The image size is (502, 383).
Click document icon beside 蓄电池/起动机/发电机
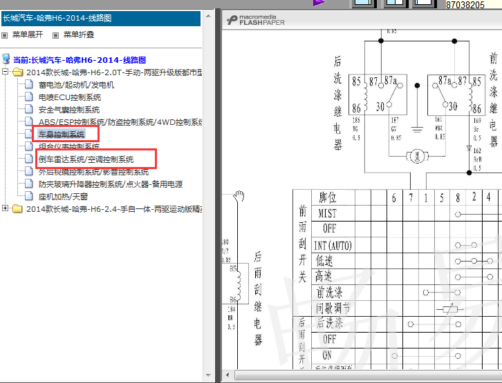(29, 84)
